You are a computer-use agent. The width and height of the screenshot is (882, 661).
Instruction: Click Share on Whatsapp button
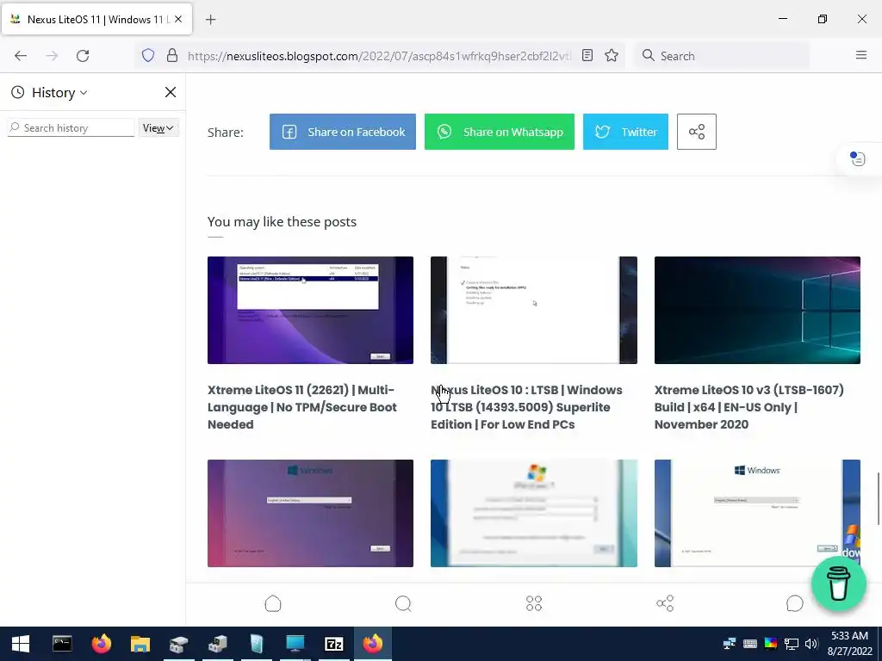[500, 132]
